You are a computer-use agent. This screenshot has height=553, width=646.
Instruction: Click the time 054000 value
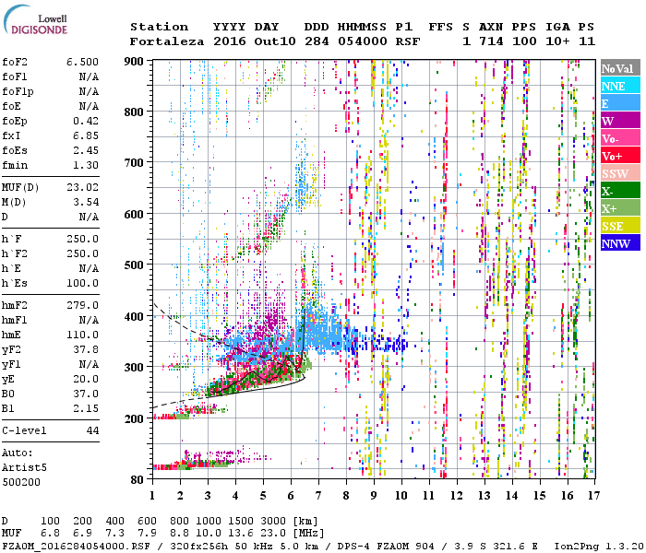363,41
